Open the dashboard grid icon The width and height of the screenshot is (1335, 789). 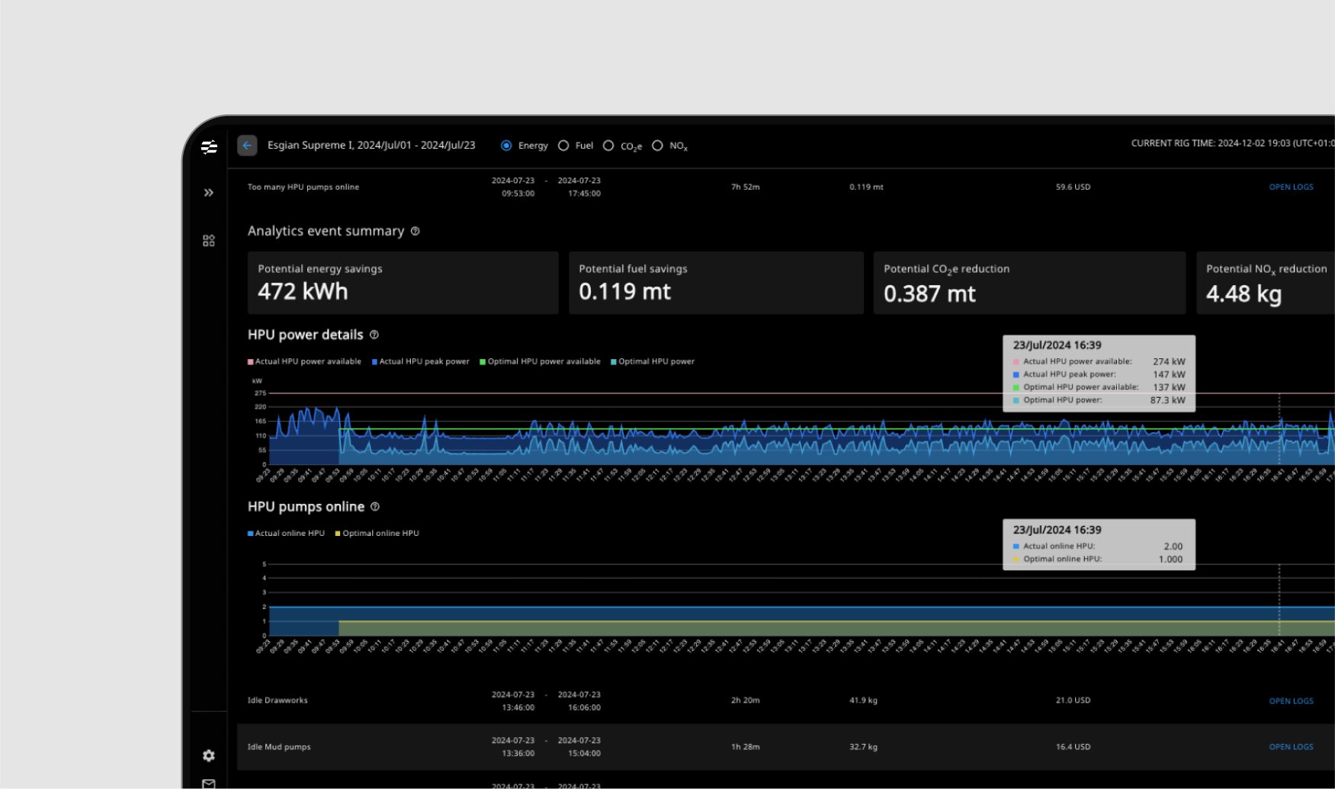tap(209, 241)
